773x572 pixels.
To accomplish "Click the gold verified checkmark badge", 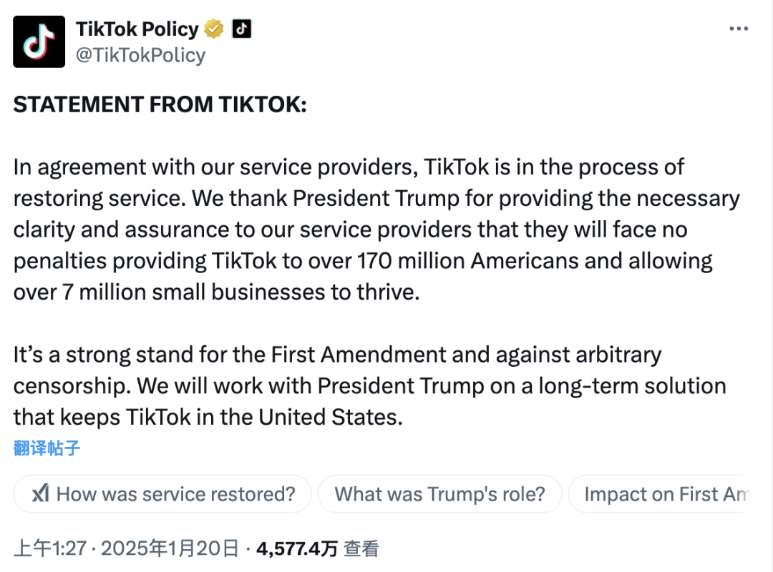I will 213,29.
